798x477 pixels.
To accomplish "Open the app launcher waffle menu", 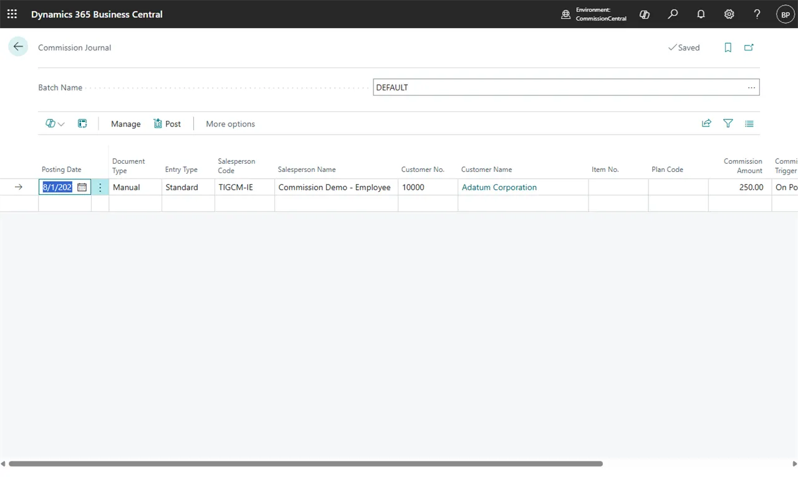I will pos(12,14).
